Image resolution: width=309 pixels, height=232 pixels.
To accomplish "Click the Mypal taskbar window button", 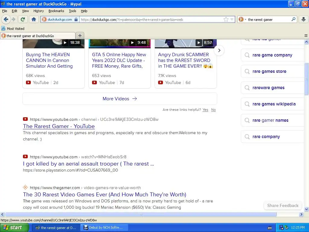I will pyautogui.click(x=56, y=228).
